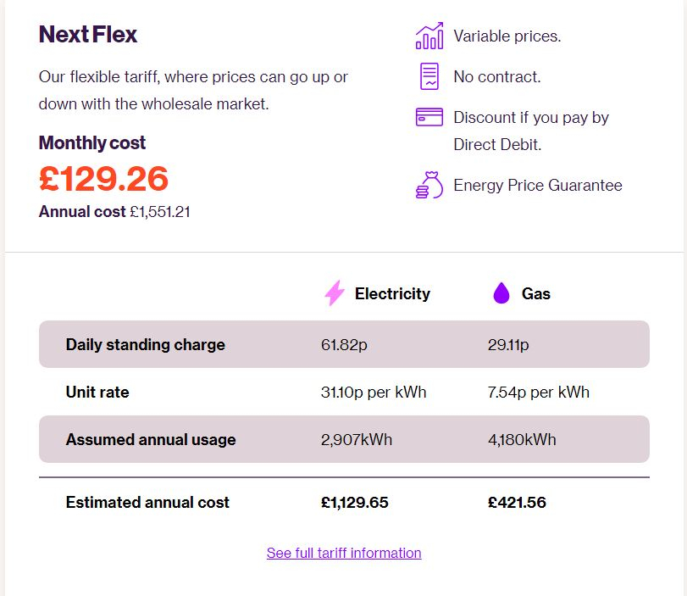Click the Gas column header

click(536, 293)
